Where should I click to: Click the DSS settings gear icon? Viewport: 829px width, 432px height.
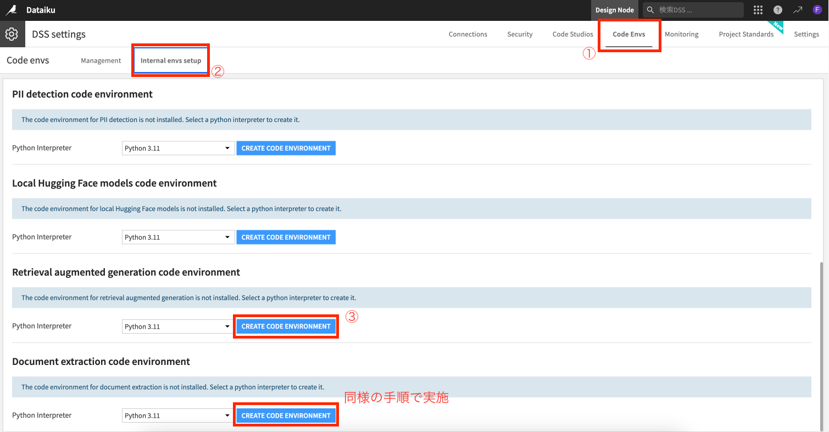11,34
